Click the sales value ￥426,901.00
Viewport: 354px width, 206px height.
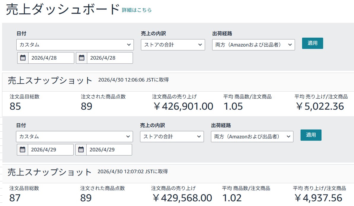[x=183, y=106]
